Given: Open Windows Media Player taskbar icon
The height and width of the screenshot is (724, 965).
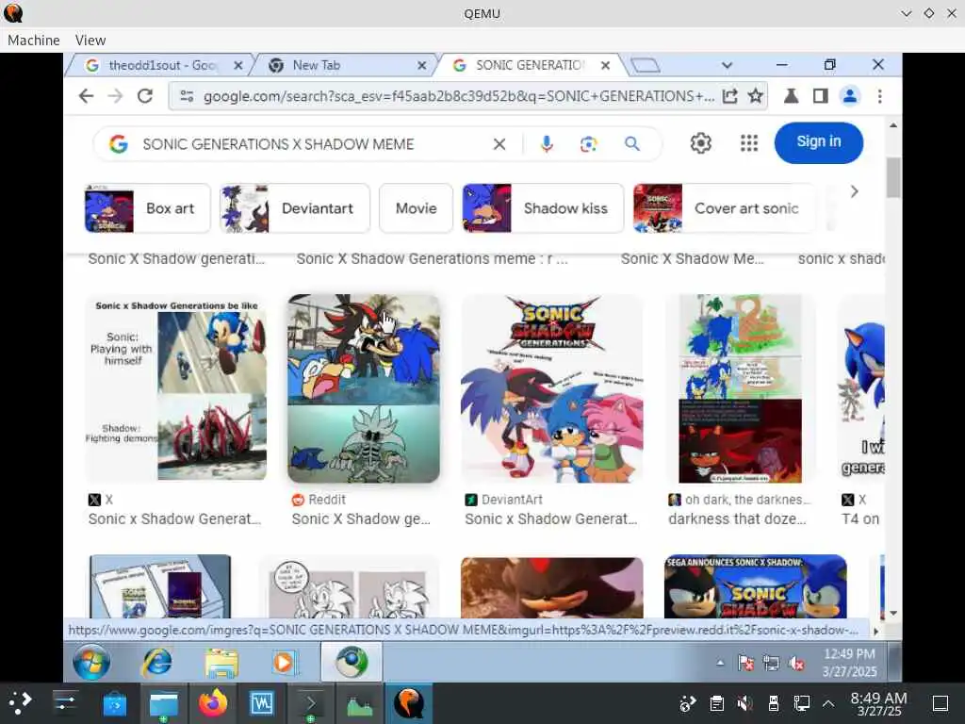Looking at the screenshot, I should click(x=284, y=663).
